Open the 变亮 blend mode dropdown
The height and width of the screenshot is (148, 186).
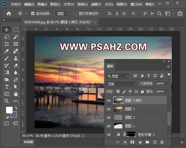click(122, 84)
